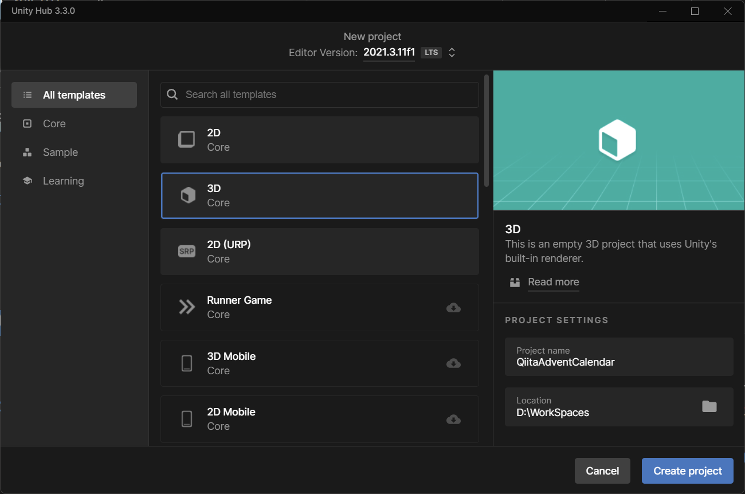Click the LTS badge next to version
Screen dimensions: 745x494
(x=432, y=53)
